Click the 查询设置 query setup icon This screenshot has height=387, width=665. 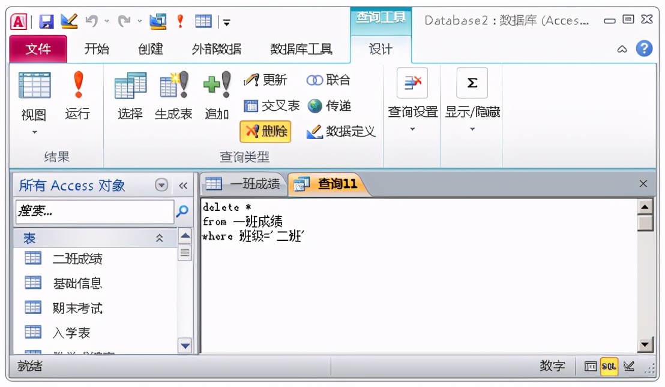pos(412,83)
